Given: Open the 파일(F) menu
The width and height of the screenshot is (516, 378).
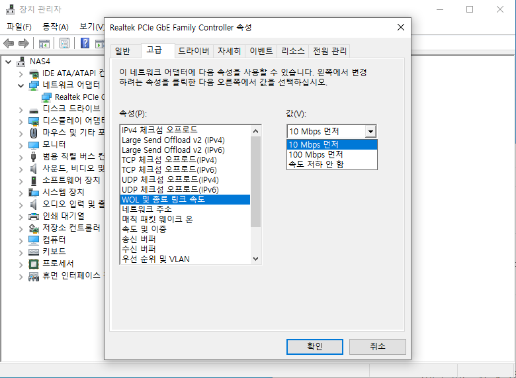Looking at the screenshot, I should pos(19,26).
